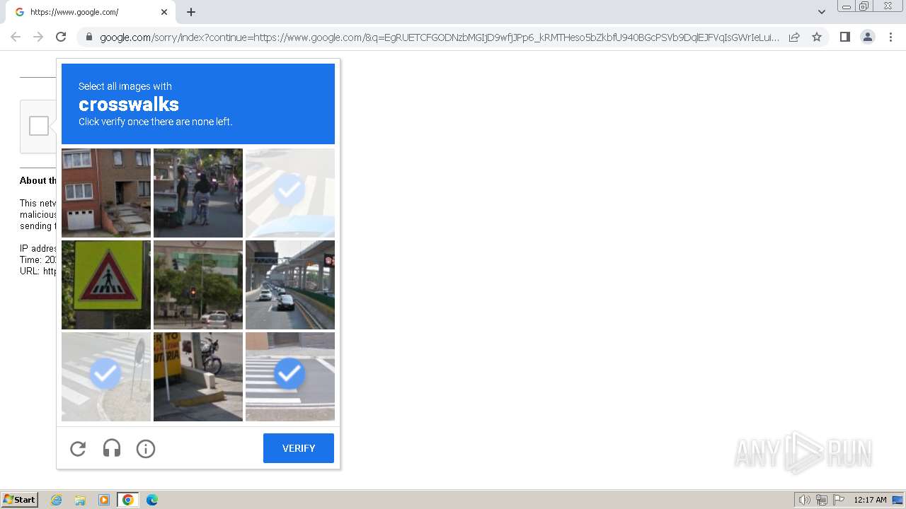Share this page icon in address bar

(794, 37)
